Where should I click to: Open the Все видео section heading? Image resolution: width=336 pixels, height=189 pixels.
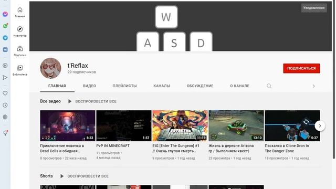click(50, 101)
